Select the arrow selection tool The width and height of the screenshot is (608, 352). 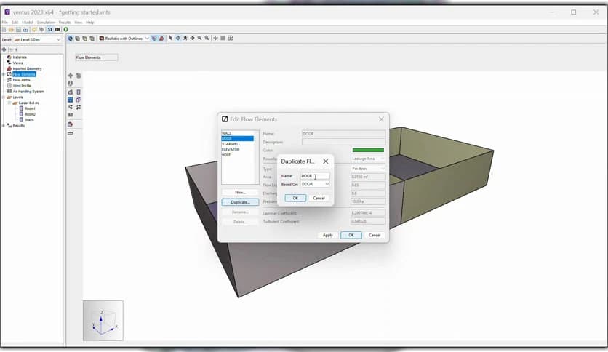[x=171, y=39]
